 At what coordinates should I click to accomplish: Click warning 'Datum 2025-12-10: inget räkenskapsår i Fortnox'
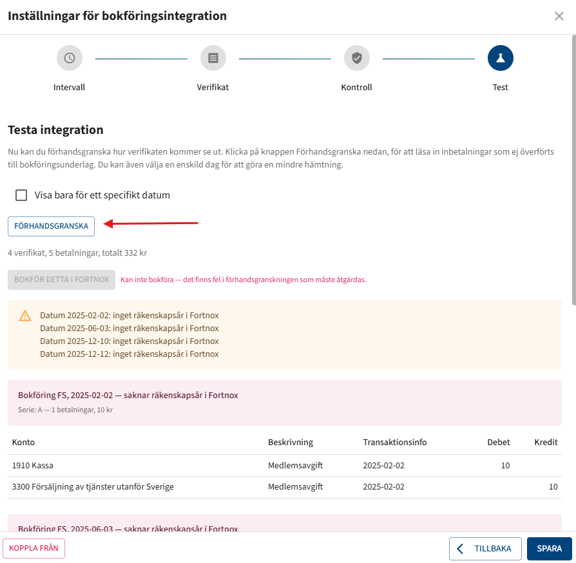click(x=130, y=341)
